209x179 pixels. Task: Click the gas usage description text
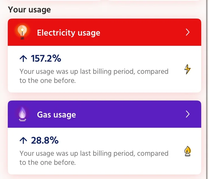(94, 158)
